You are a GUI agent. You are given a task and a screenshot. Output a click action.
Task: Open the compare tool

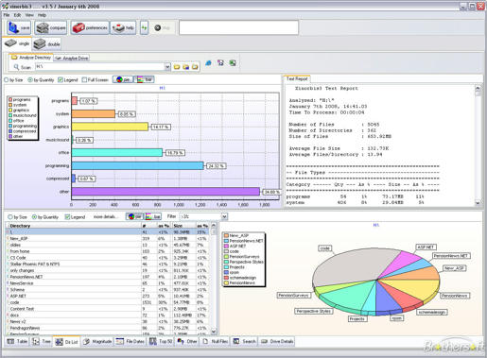(51, 28)
